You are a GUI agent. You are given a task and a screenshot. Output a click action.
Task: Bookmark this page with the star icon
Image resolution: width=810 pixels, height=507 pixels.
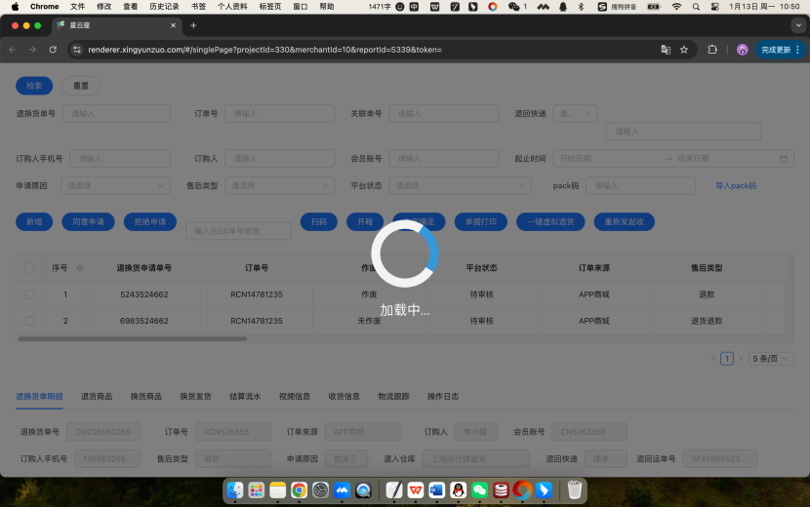click(x=684, y=49)
